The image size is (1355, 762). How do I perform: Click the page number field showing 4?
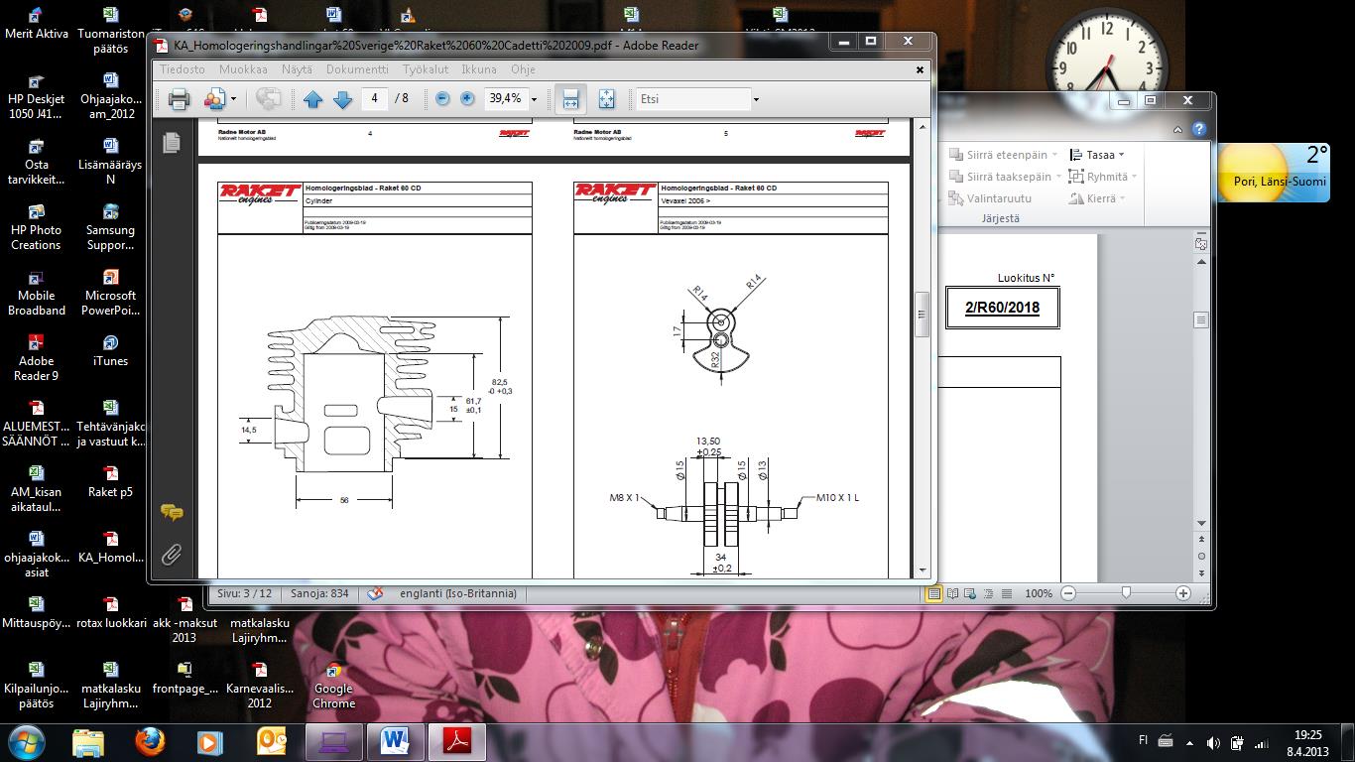coord(374,98)
